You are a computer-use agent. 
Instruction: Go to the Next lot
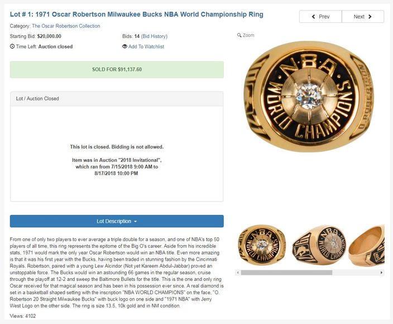pyautogui.click(x=363, y=17)
